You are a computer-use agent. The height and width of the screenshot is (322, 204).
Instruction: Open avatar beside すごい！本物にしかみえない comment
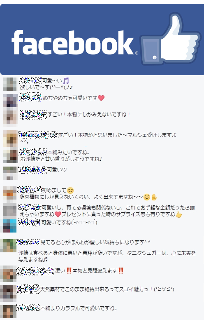tap(10, 118)
